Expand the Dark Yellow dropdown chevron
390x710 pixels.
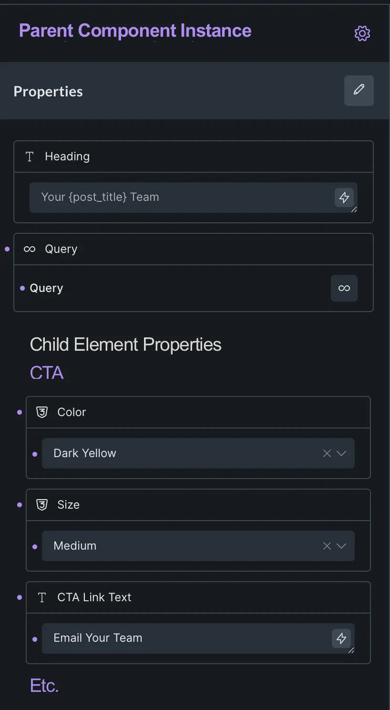pyautogui.click(x=341, y=453)
